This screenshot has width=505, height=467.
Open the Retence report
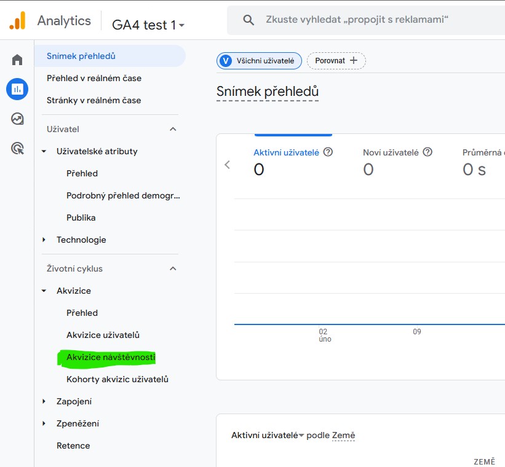tap(73, 445)
